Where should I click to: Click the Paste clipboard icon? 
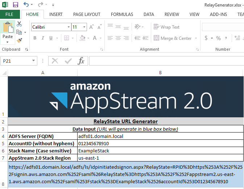[x=8, y=27]
